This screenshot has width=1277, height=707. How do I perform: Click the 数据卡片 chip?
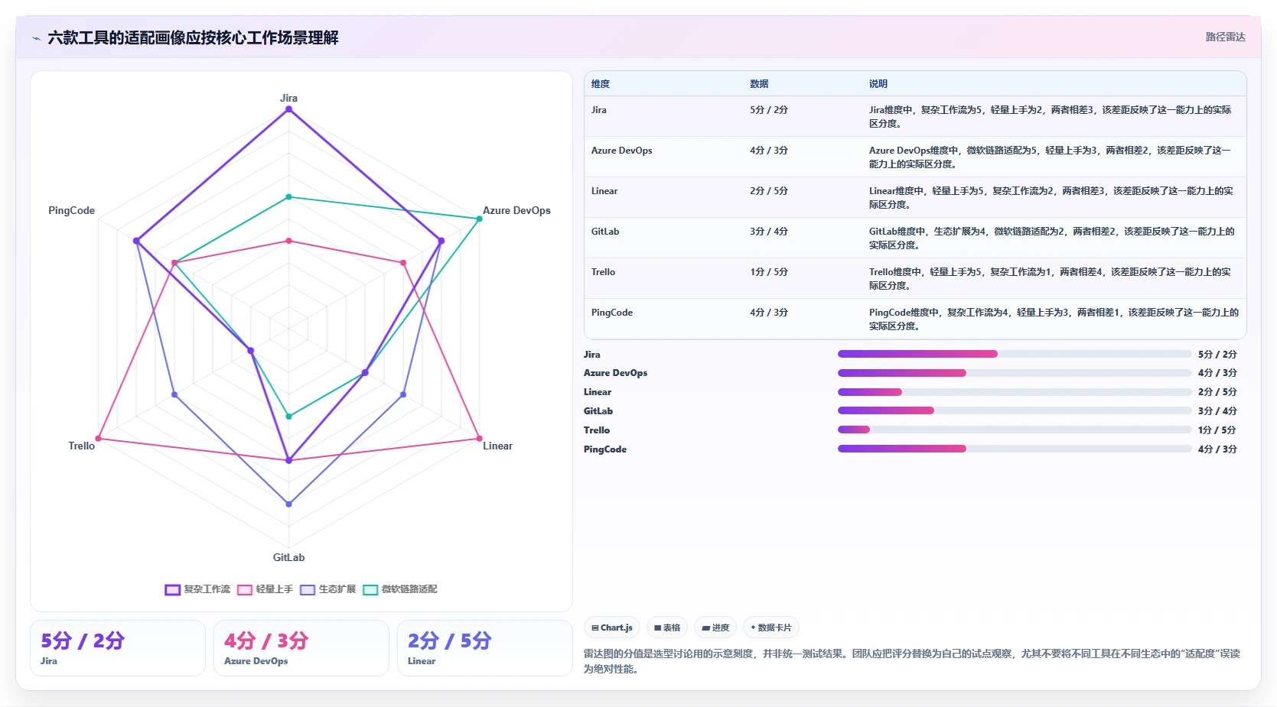771,628
